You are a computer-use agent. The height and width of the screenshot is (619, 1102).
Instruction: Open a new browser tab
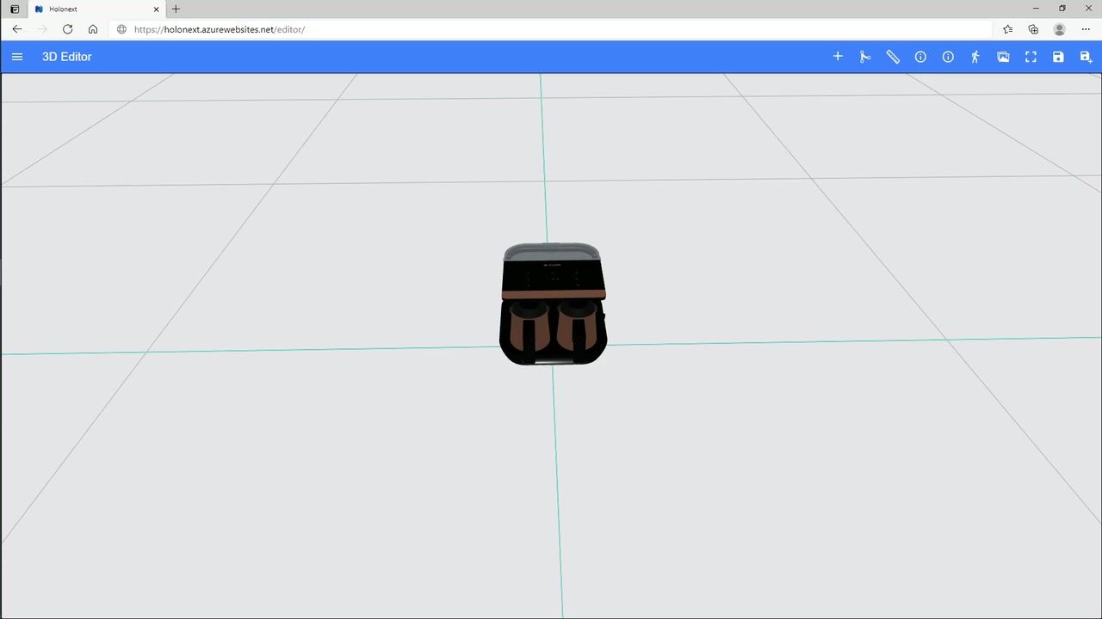tap(176, 9)
